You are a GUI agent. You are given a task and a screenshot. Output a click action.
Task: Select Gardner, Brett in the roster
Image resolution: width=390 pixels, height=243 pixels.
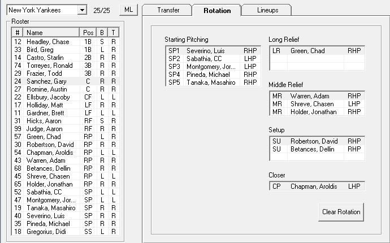(x=66, y=113)
